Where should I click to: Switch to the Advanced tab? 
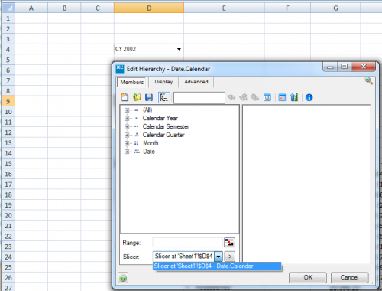pos(196,82)
